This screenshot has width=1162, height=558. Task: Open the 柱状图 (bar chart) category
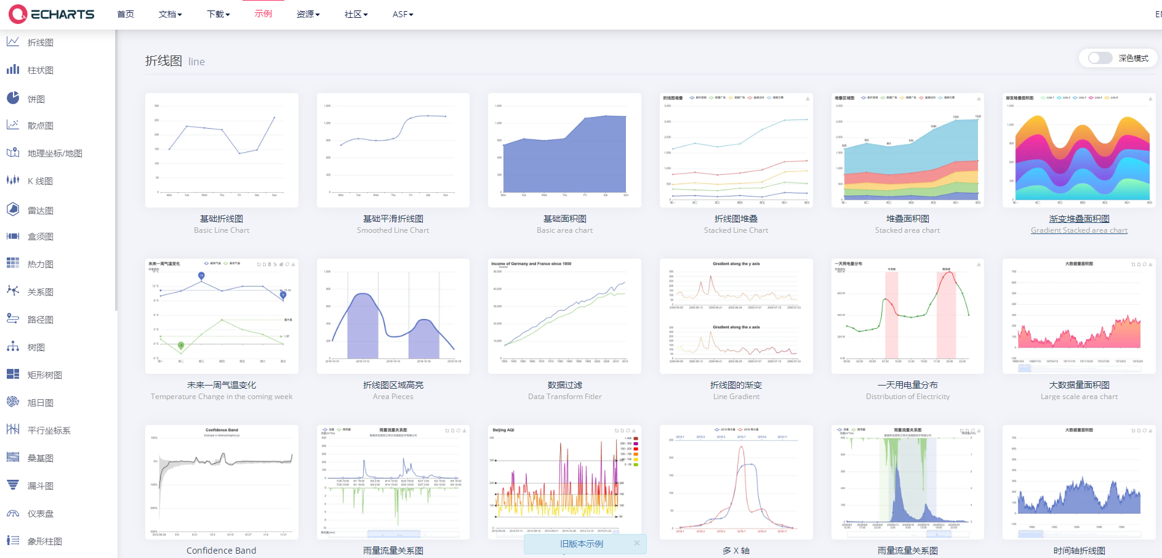13,70
